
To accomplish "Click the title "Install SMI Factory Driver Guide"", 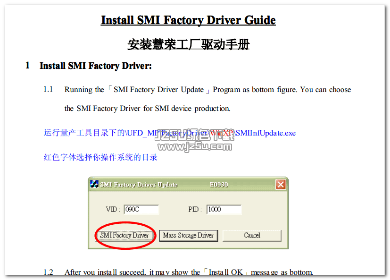I will tap(188, 20).
